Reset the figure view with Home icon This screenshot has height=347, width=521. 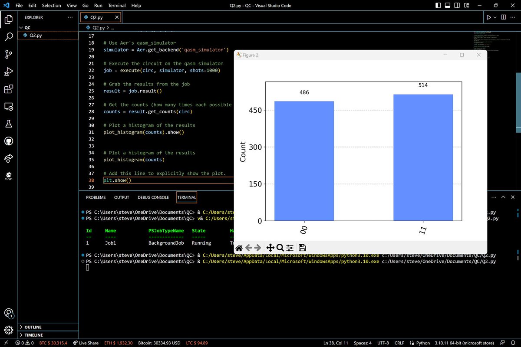239,248
